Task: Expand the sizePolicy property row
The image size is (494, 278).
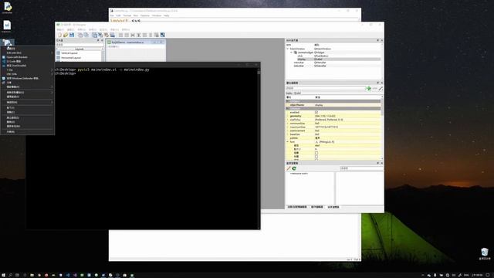Action: [288, 120]
